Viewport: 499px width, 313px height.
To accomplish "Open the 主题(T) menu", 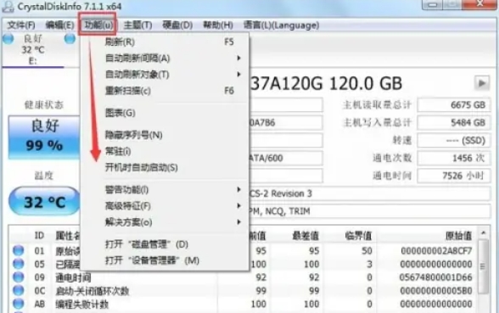I will click(137, 25).
